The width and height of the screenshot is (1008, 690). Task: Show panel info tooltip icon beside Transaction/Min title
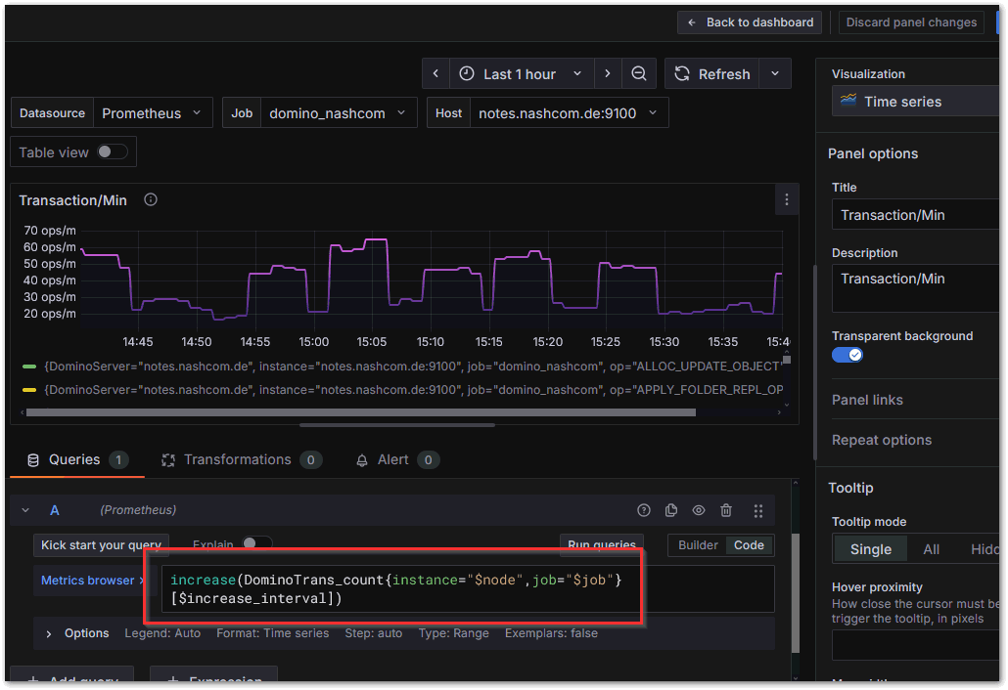[x=150, y=199]
